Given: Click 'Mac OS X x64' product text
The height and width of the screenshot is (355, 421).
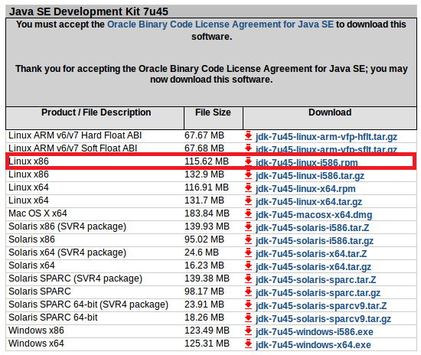Looking at the screenshot, I should click(38, 213).
